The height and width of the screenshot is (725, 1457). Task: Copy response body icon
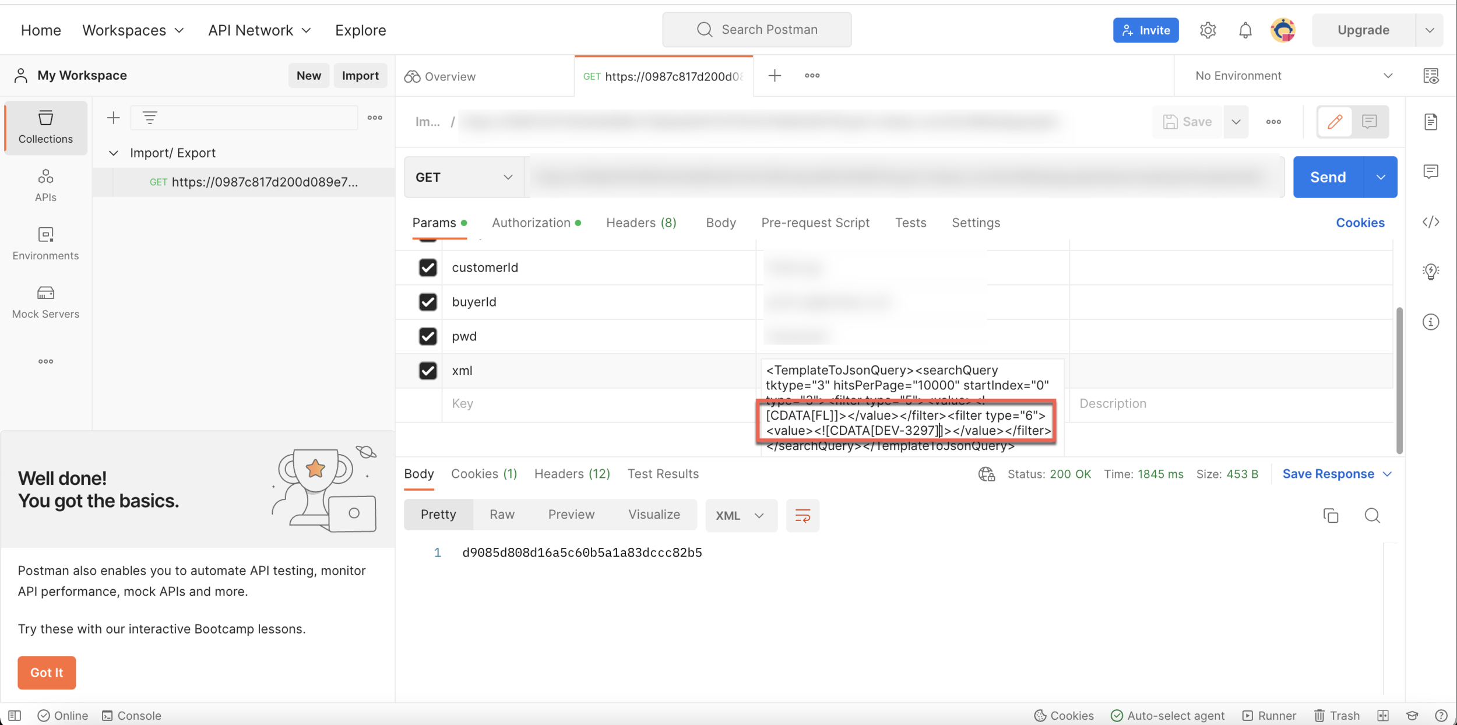tap(1331, 515)
